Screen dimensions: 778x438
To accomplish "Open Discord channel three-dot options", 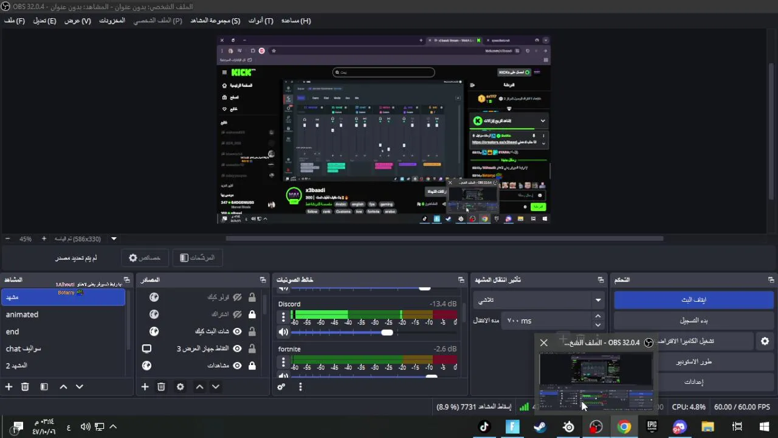I will (283, 317).
